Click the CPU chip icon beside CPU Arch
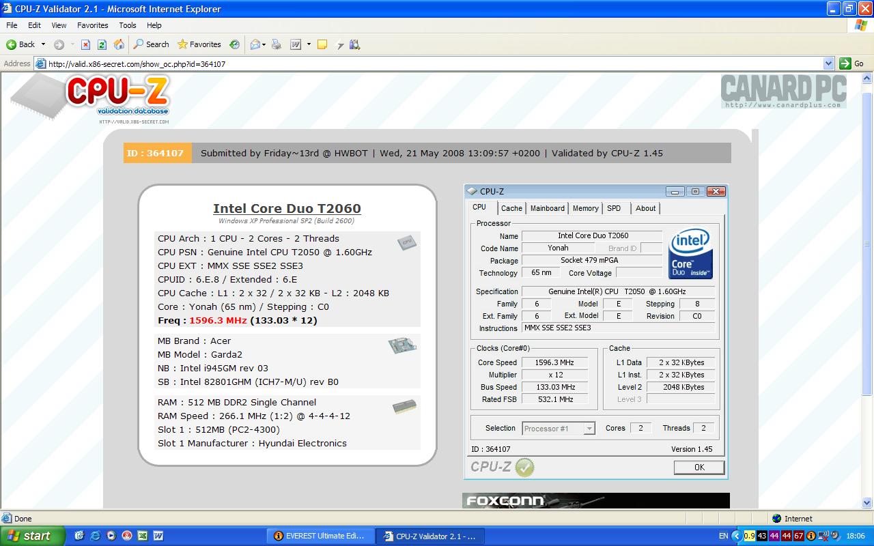 click(x=407, y=242)
